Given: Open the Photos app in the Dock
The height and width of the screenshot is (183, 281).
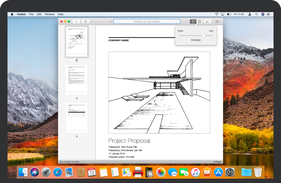Looking at the screenshot, I should coord(161,173).
